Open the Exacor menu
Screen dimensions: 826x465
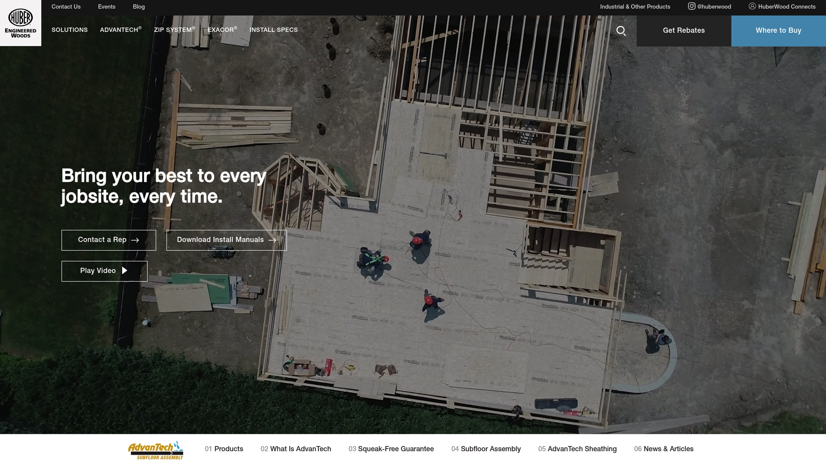point(222,30)
